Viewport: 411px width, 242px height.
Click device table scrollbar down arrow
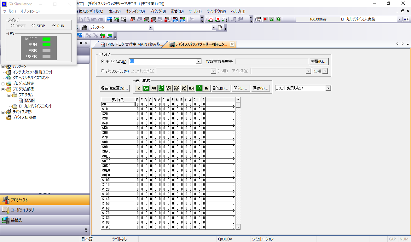(238, 227)
